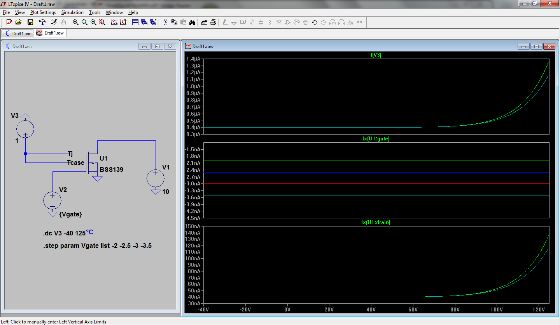Switch to the Draft1.asc tab

[x=18, y=33]
